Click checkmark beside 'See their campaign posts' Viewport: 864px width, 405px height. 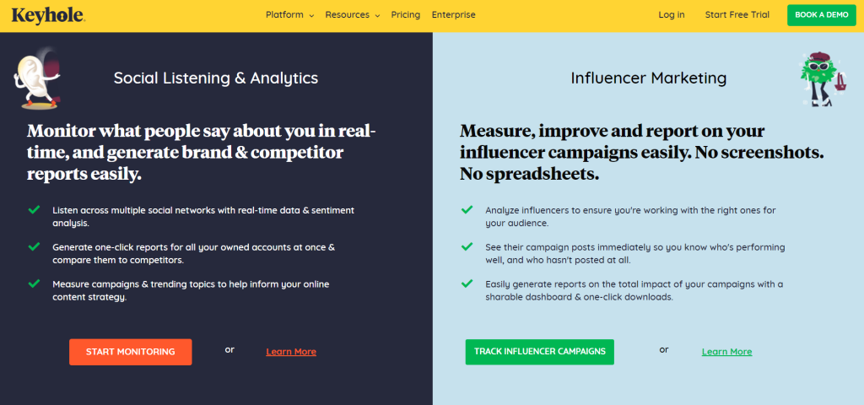467,246
